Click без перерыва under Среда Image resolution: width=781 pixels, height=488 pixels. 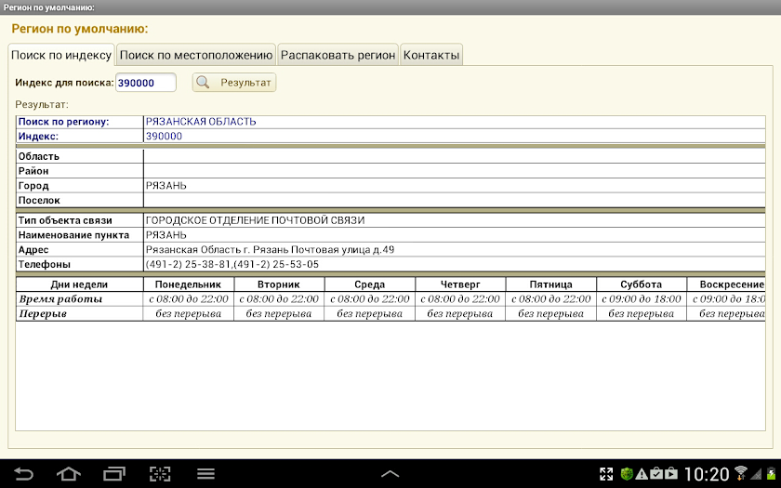[x=370, y=314]
